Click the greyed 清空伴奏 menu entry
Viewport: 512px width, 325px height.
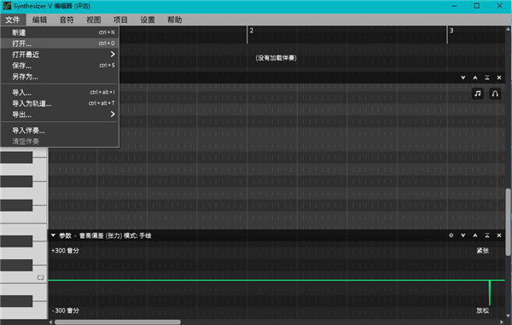point(60,142)
